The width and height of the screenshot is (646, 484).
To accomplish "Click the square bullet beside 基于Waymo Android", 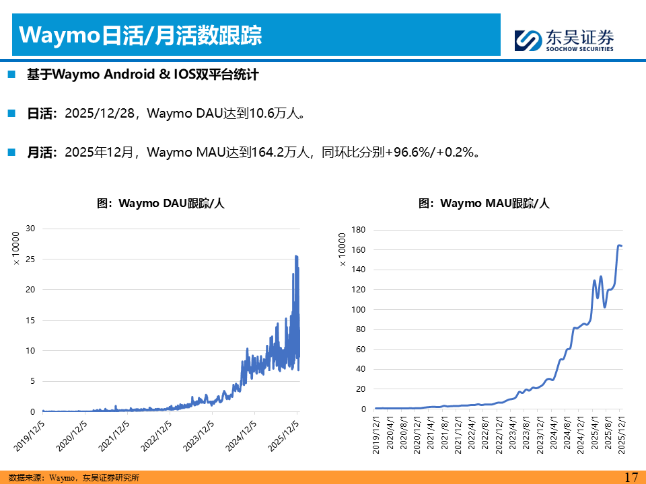I will 11,74.
